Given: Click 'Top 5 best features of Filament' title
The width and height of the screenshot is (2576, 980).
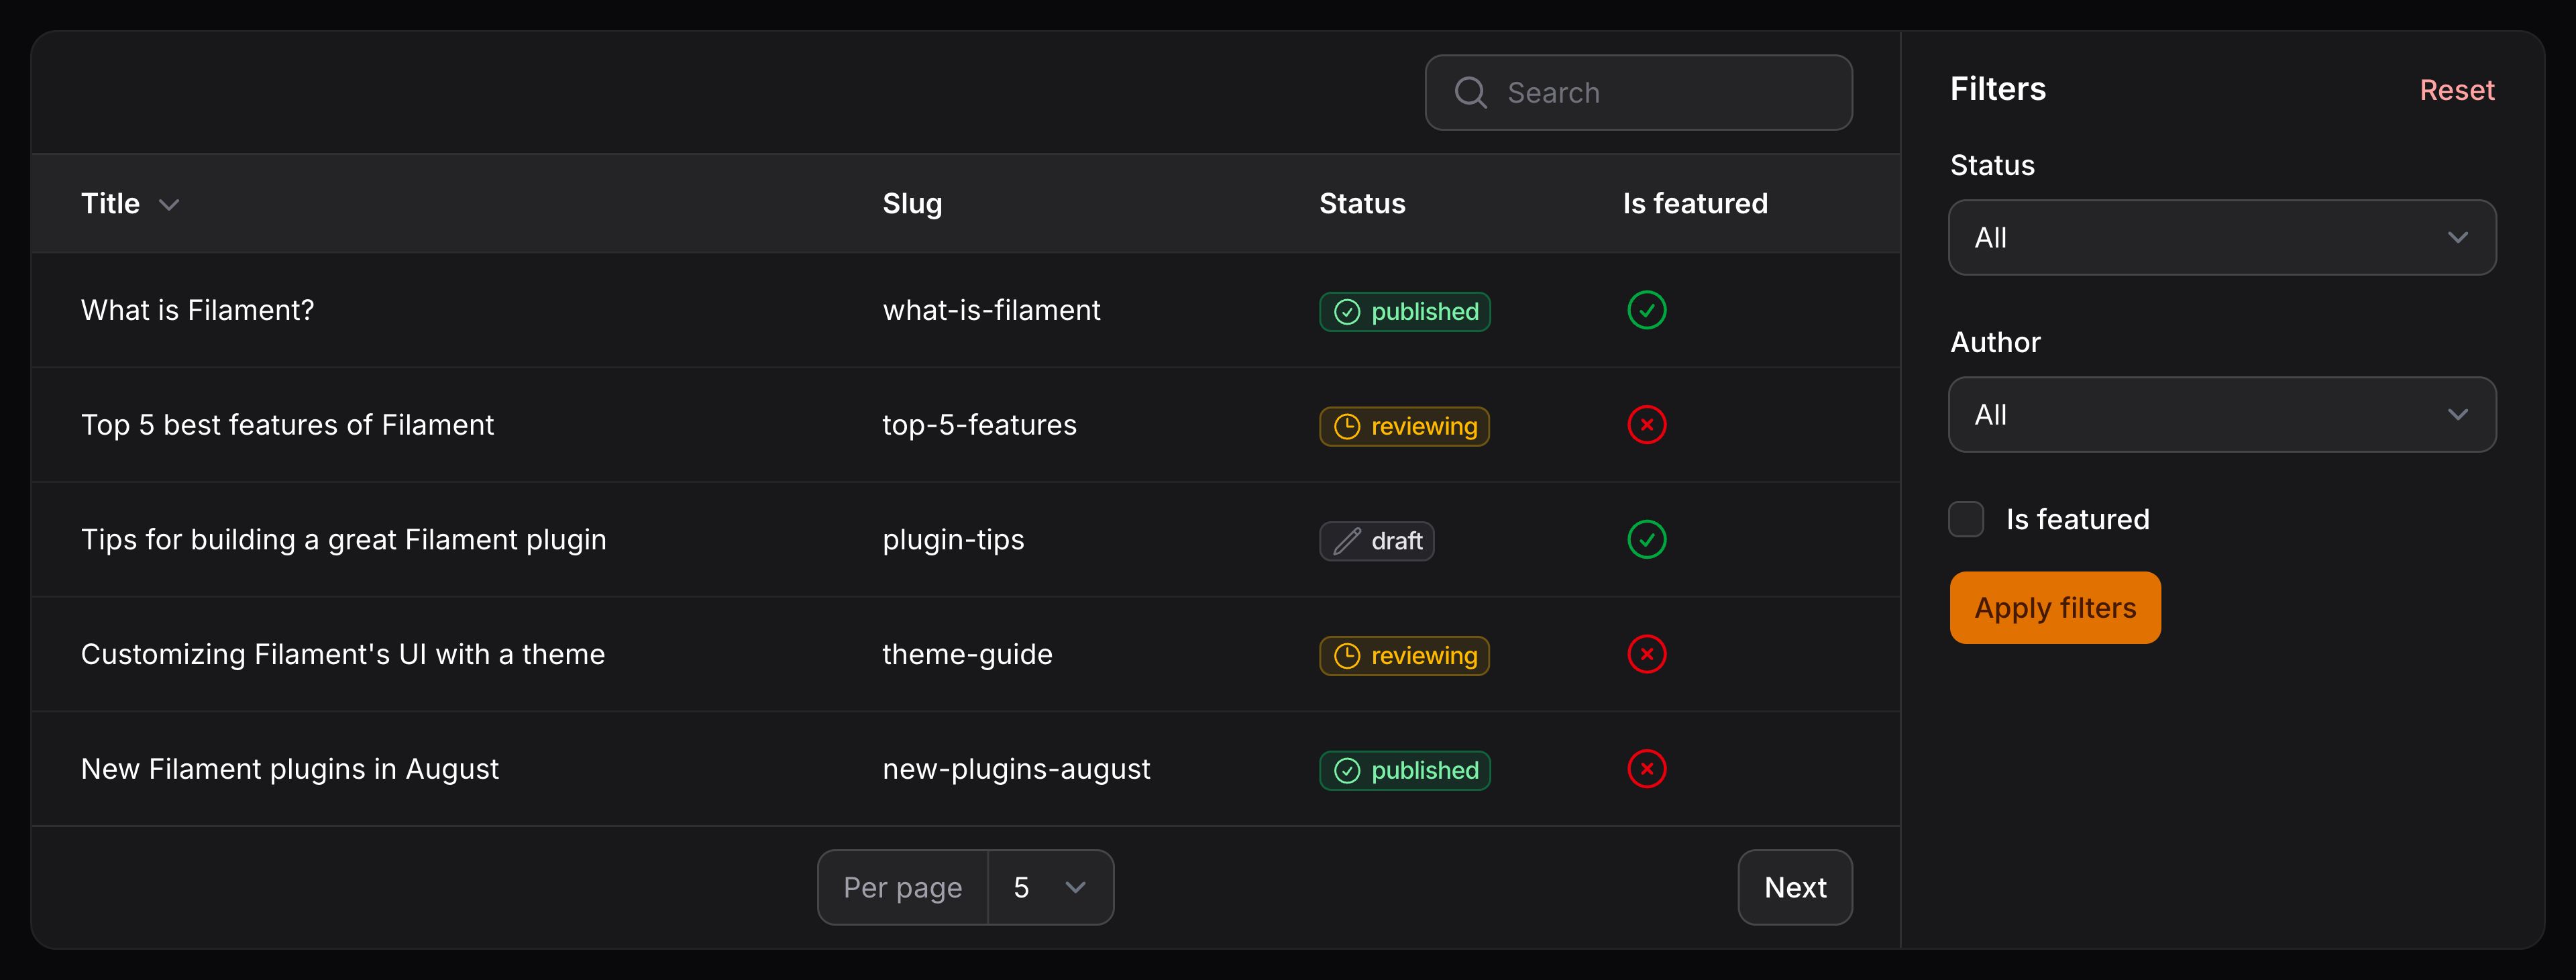Looking at the screenshot, I should pos(287,425).
